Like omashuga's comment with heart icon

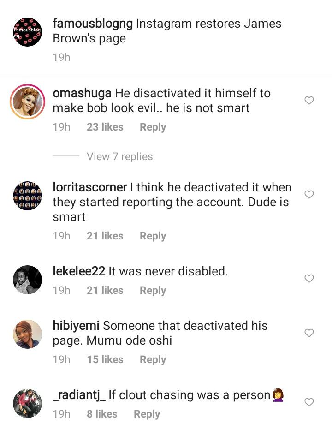click(x=309, y=101)
